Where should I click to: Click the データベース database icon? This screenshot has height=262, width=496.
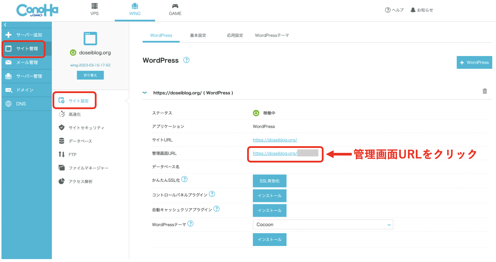tap(62, 141)
